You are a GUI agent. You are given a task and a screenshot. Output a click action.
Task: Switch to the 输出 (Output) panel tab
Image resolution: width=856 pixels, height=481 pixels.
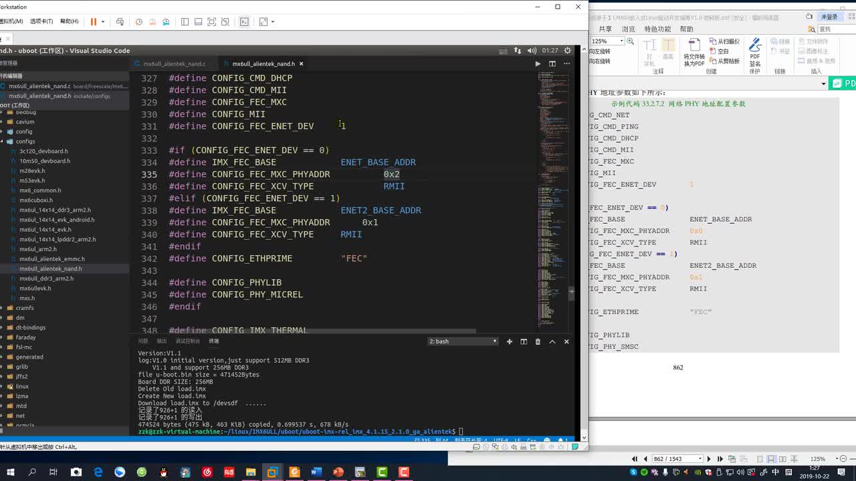[x=162, y=341]
